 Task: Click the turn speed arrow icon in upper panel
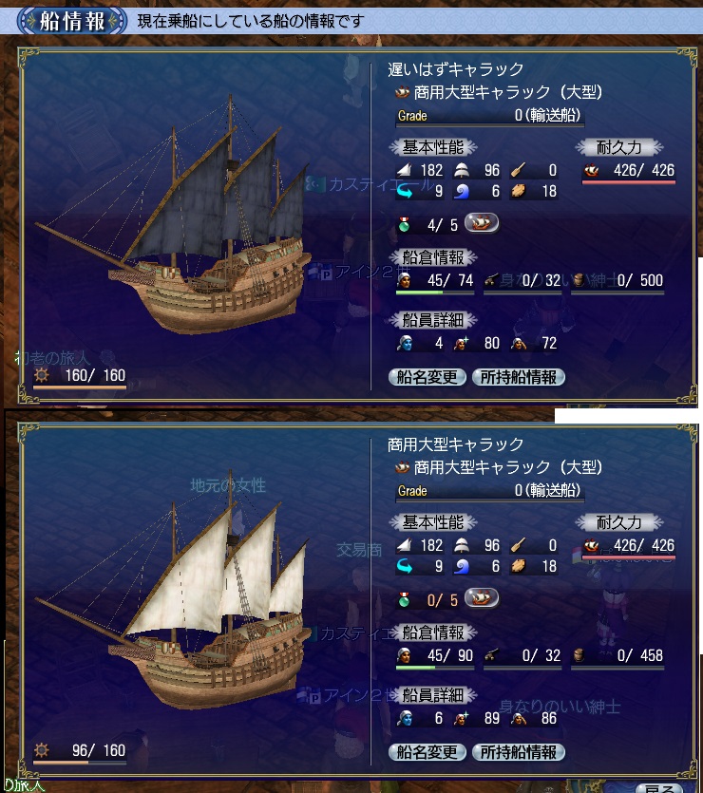(404, 192)
